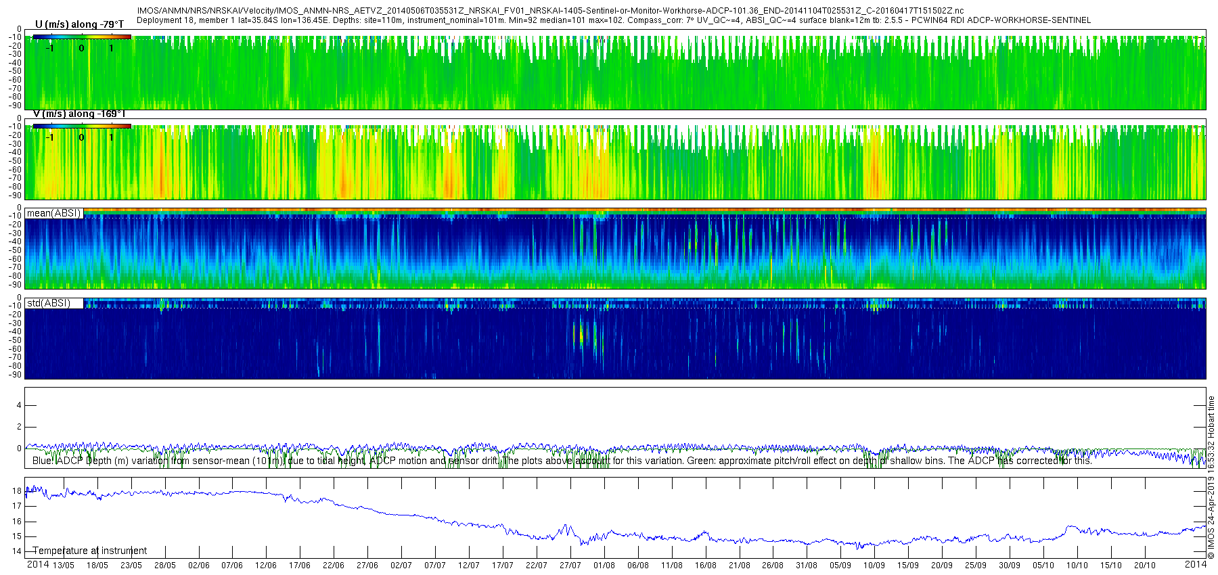Viewport: 1218px width, 575px height.
Task: Click the '05/09' date tick label
Action: tap(840, 565)
